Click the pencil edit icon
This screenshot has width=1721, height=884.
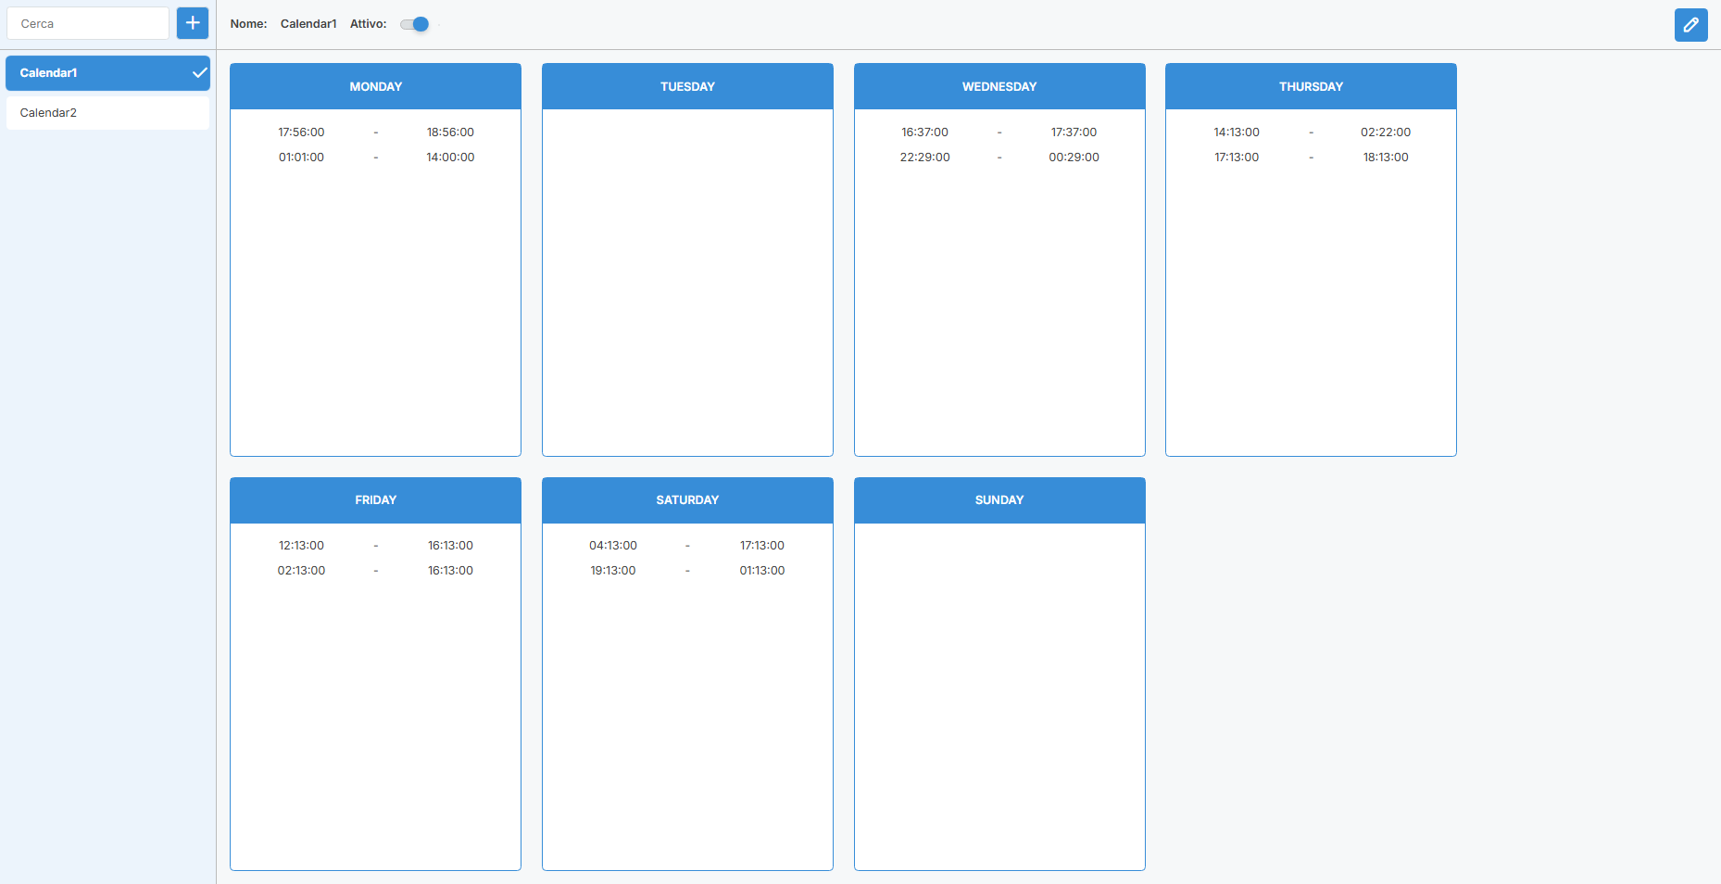click(x=1690, y=25)
